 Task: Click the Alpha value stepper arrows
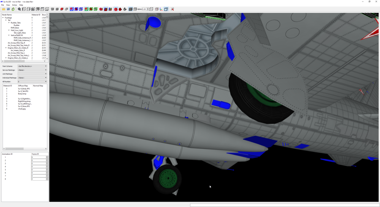[147, 9]
